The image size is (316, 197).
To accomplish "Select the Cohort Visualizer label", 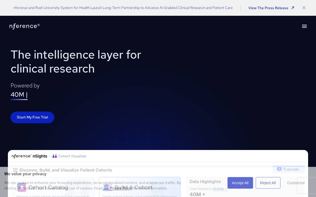I will (x=72, y=156).
